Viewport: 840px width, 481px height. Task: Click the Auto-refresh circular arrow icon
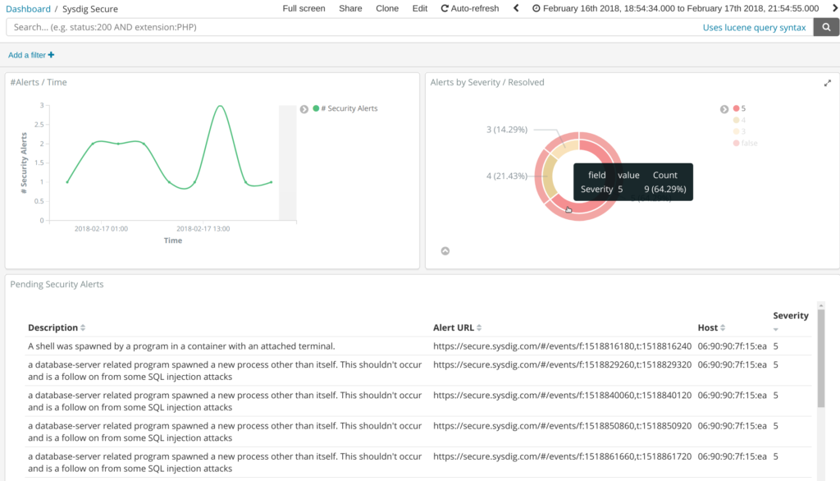tap(444, 8)
